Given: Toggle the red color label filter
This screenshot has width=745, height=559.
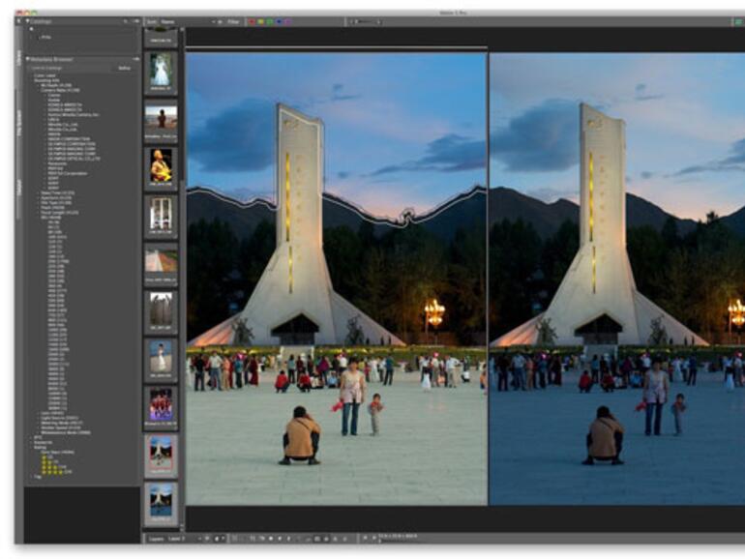Looking at the screenshot, I should point(252,20).
